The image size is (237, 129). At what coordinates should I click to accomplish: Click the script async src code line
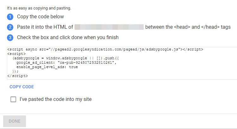pyautogui.click(x=105, y=50)
